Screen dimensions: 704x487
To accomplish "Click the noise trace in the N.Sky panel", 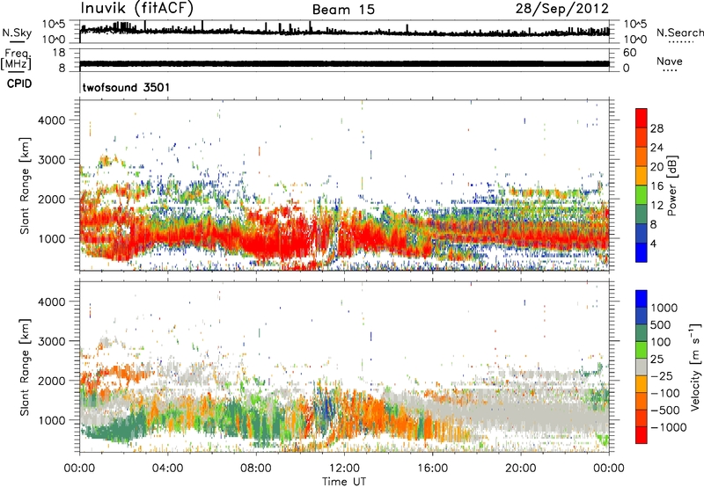I will tap(344, 32).
